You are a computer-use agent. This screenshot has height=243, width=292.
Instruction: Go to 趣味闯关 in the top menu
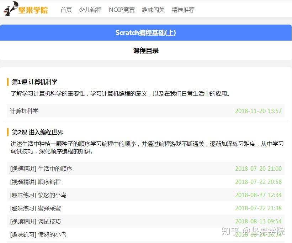(153, 10)
